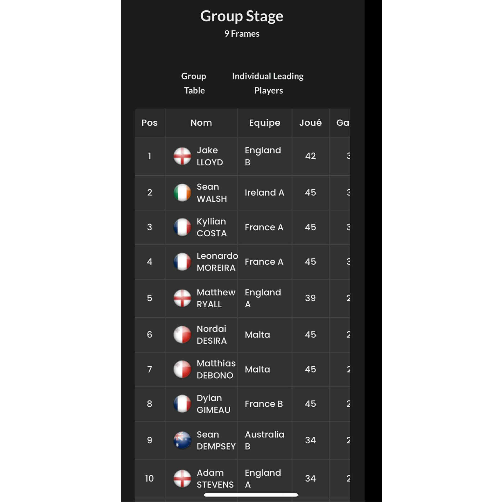Select player name Matthias Debono

216,369
